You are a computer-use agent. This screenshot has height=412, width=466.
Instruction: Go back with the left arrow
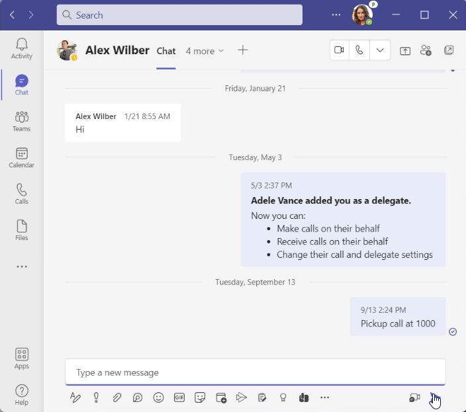[12, 15]
